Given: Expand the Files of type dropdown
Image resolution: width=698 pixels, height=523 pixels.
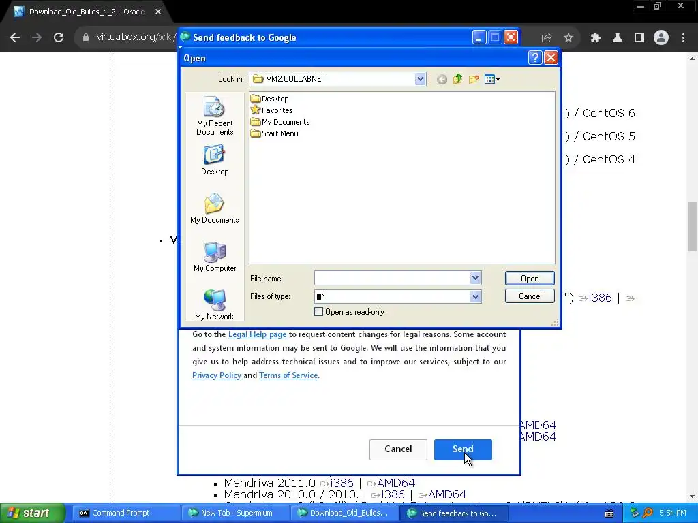Looking at the screenshot, I should click(x=475, y=297).
